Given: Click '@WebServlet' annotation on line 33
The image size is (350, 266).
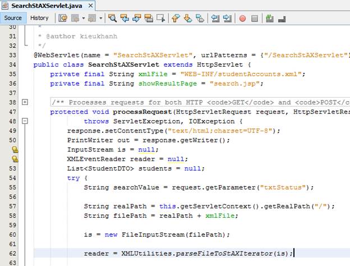Looking at the screenshot, I should tap(57, 55).
